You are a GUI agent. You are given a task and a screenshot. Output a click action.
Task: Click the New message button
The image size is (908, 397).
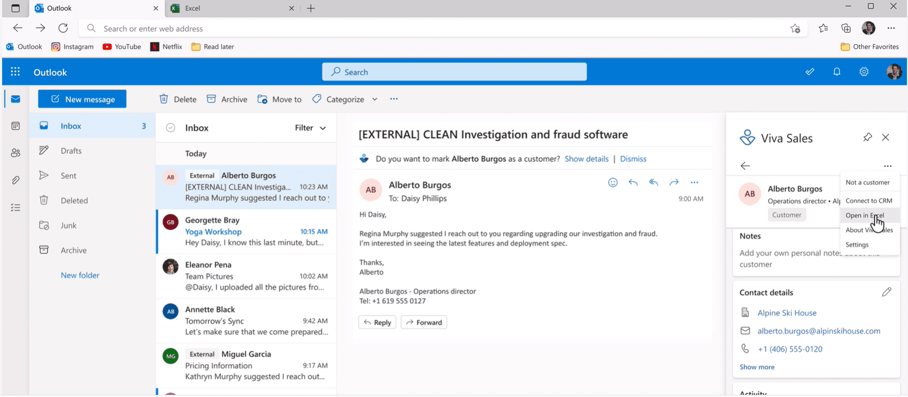(x=82, y=99)
